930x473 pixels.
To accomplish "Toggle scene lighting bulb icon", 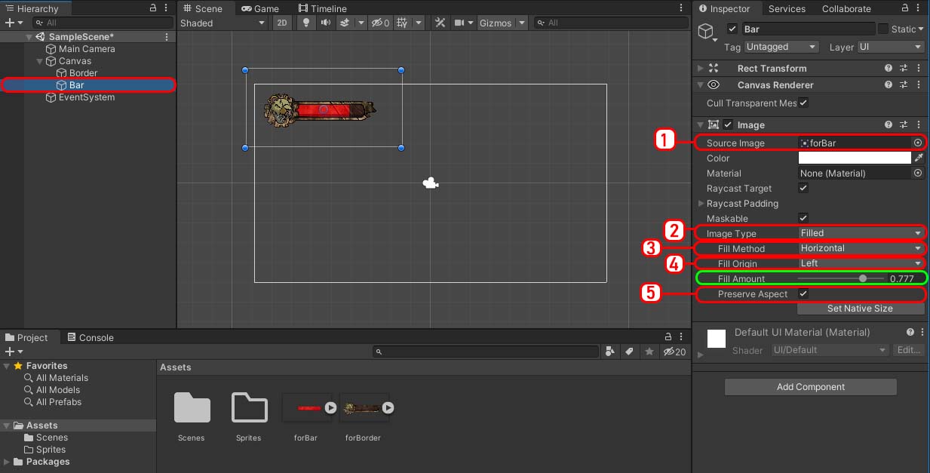I will pos(305,23).
